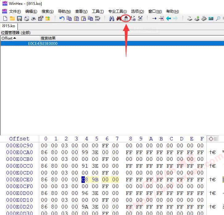The height and width of the screenshot is (215, 224).
Task: Click the Find Hex Values toolbar icon
Action: (126, 19)
